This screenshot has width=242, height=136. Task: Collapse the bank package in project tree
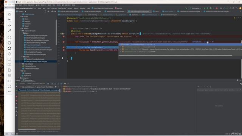pos(22,33)
